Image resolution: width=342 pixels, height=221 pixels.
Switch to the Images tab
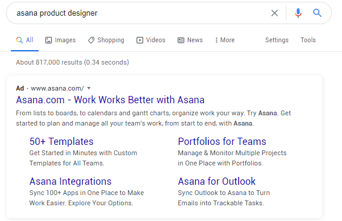point(60,40)
